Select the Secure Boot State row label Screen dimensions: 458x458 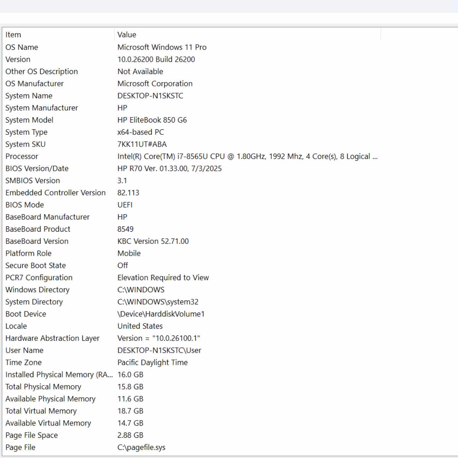35,266
